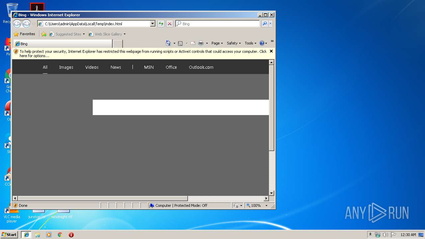The image size is (425, 239).
Task: Open the Outlook.com link
Action: click(201, 67)
